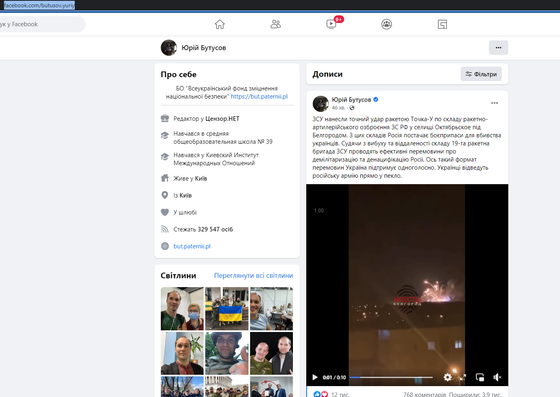The width and height of the screenshot is (560, 397).
Task: Open the 768 коментарів comments link
Action: pos(425,395)
